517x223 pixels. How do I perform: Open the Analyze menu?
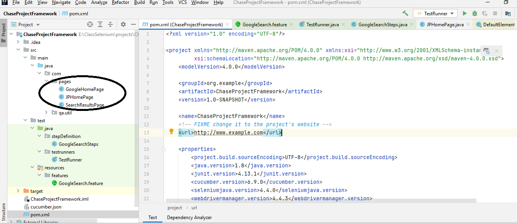coord(99,2)
